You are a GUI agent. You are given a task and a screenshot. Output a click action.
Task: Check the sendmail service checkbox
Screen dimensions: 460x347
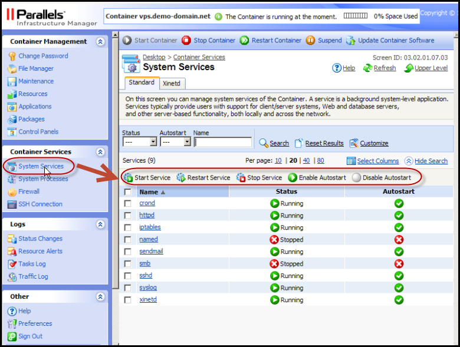127,252
